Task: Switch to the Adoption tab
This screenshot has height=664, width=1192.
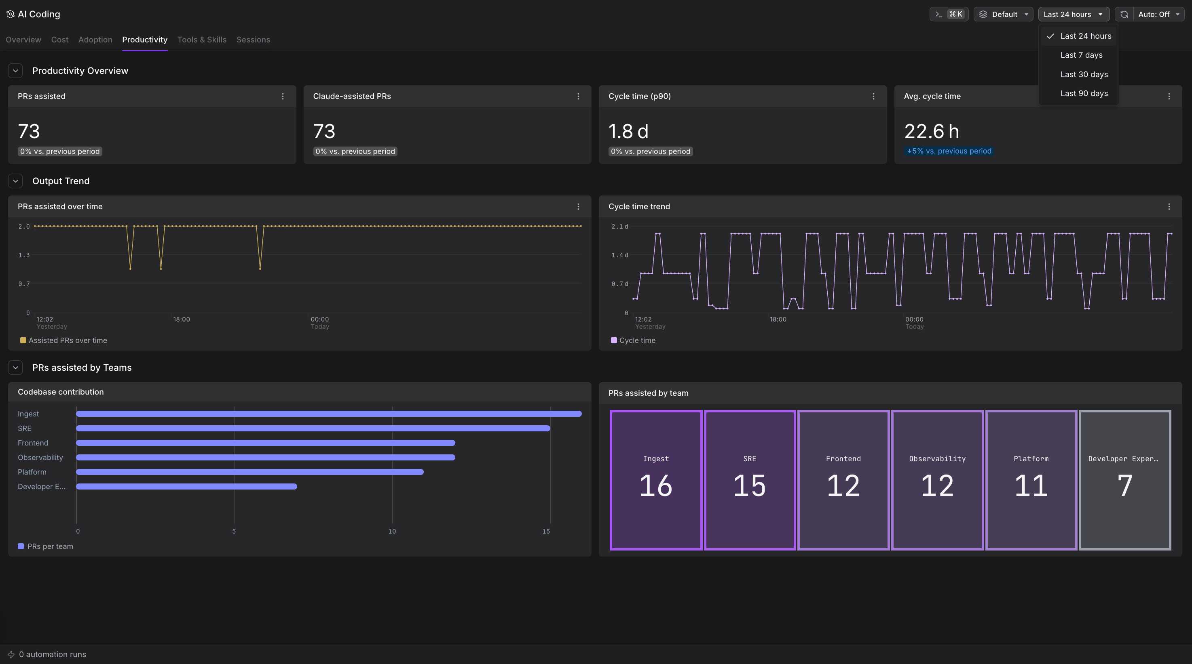Action: [x=95, y=40]
